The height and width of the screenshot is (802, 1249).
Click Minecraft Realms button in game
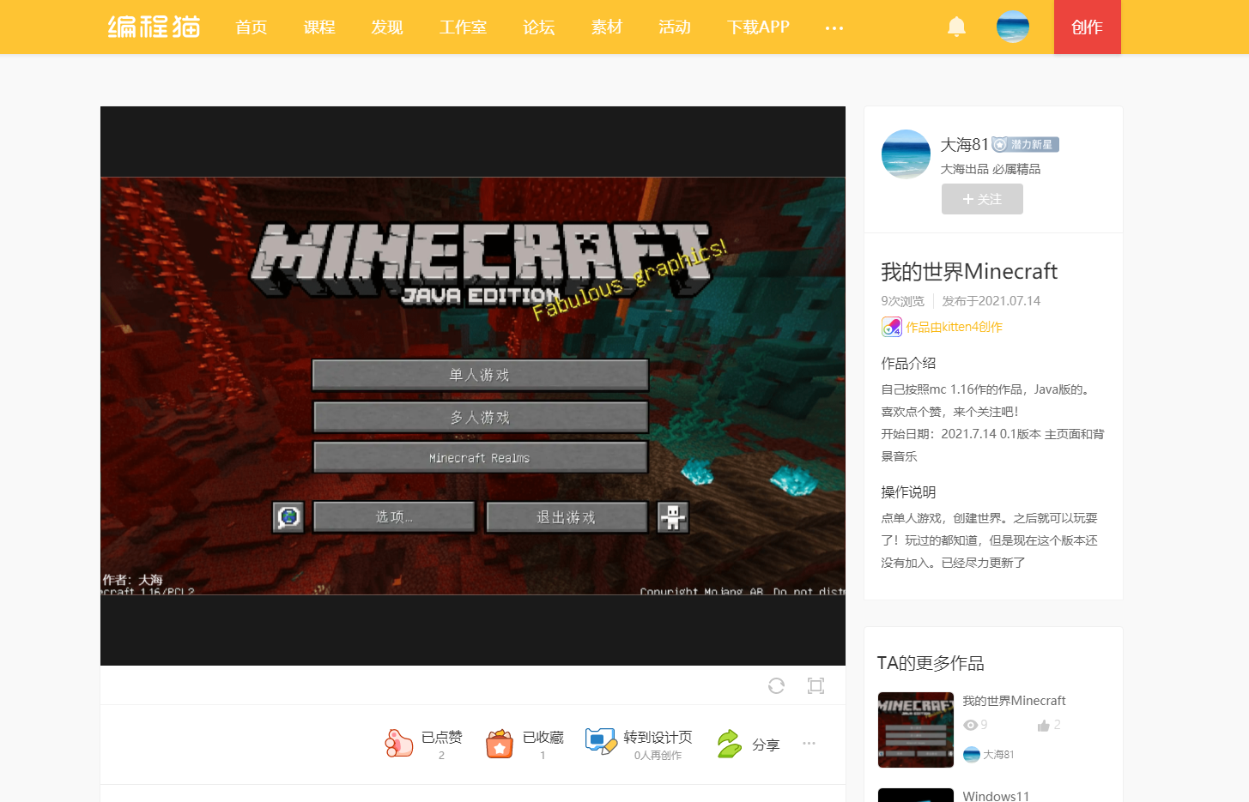[480, 458]
